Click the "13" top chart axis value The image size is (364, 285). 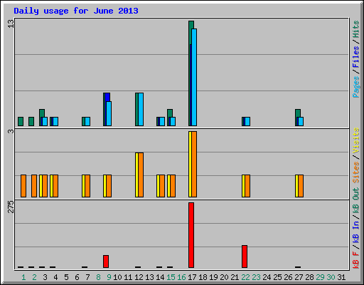coord(11,24)
